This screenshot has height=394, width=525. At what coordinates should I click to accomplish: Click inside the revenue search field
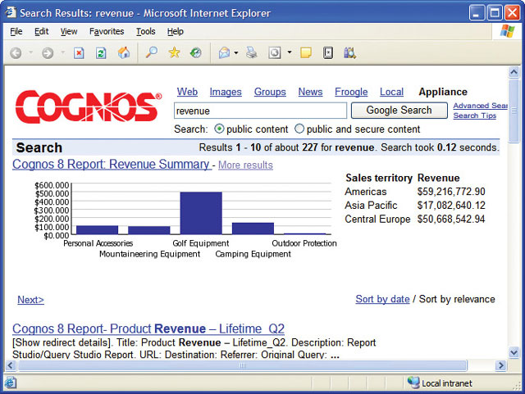pos(260,111)
